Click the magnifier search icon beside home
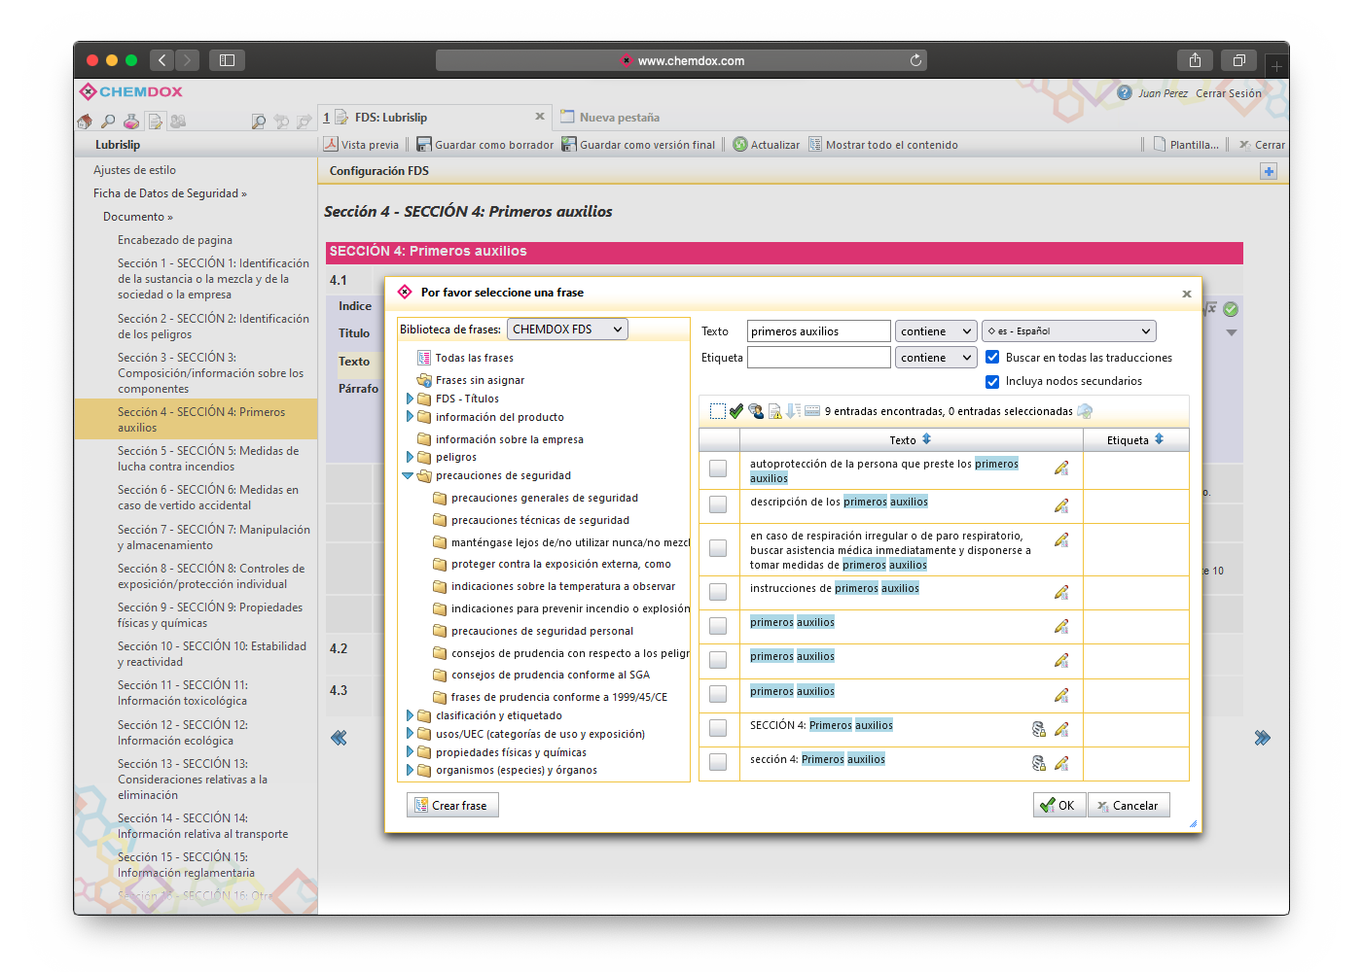 (x=108, y=121)
